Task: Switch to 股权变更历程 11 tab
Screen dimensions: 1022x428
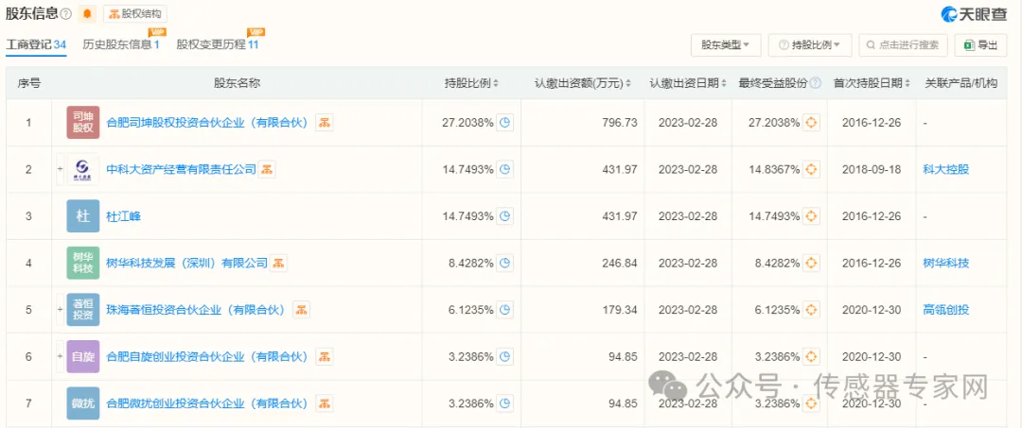Action: [x=218, y=45]
